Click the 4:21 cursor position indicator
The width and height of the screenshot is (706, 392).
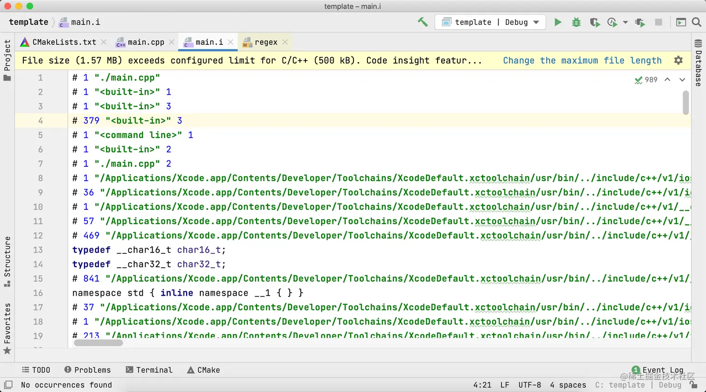pos(482,385)
